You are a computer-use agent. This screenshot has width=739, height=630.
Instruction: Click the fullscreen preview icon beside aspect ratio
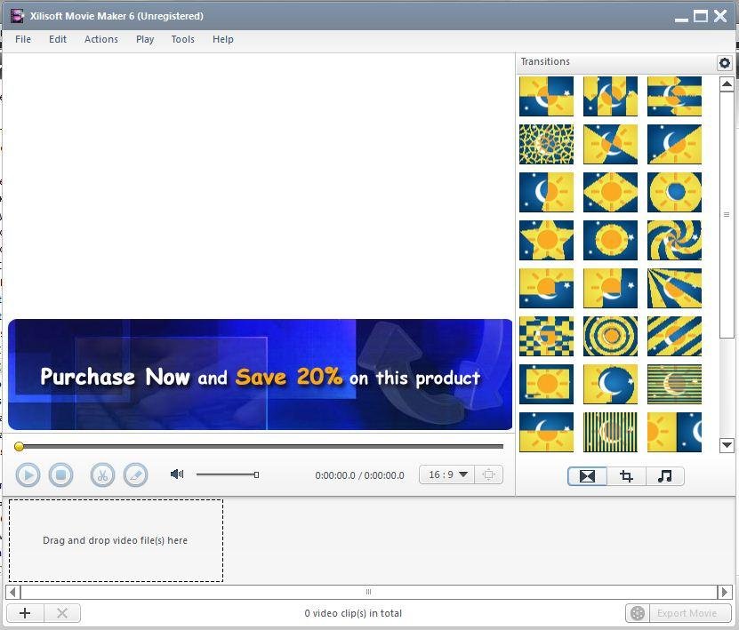pyautogui.click(x=488, y=474)
